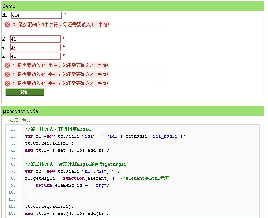This screenshot has height=218, width=268.
Task: Click the red asterisk beside the first n1 field
Action: 63,39
